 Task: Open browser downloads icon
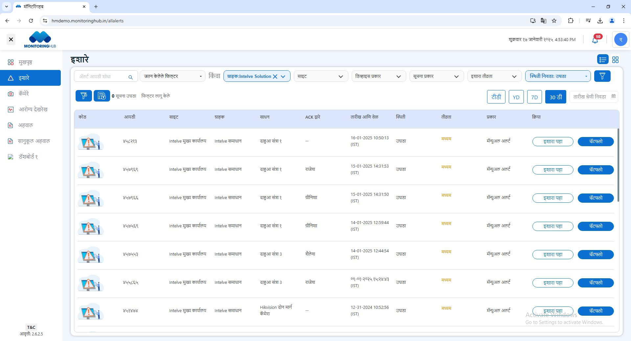(x=600, y=21)
